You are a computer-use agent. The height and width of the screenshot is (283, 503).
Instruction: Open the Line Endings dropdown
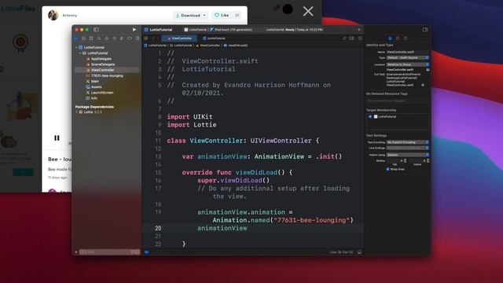tap(407, 148)
